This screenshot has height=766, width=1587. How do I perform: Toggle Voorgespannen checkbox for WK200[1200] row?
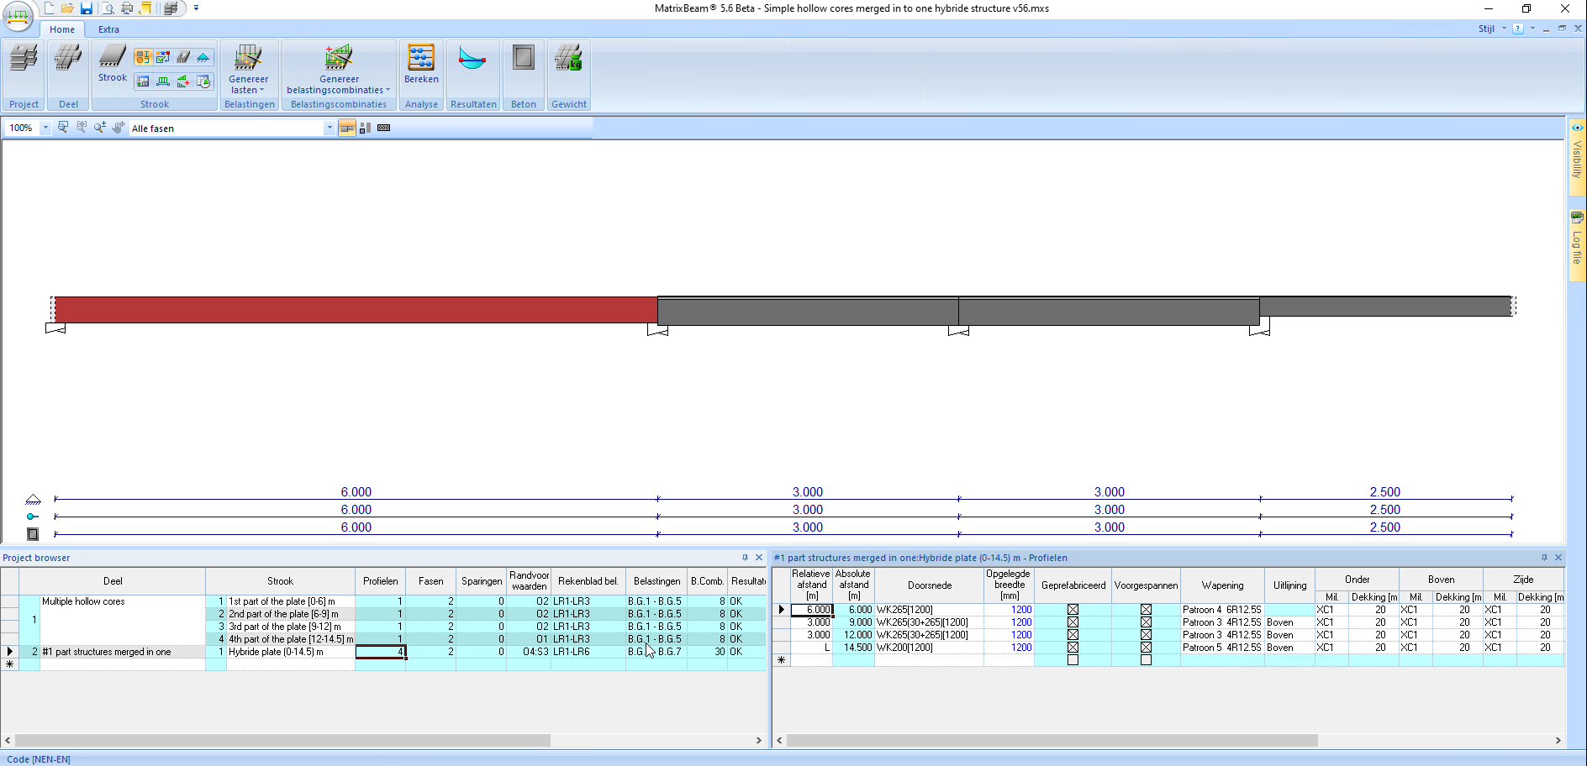click(x=1146, y=648)
